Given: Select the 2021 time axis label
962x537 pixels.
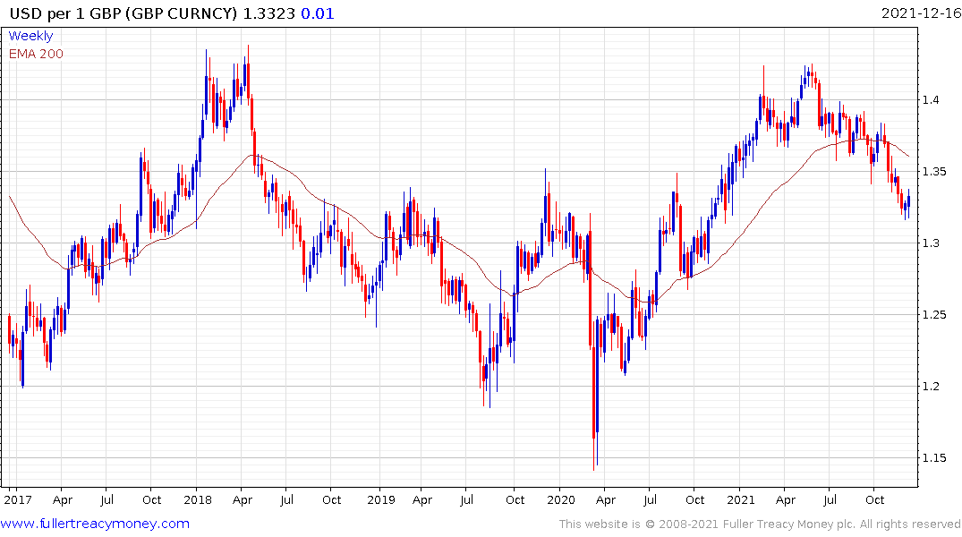Looking at the screenshot, I should (x=741, y=499).
